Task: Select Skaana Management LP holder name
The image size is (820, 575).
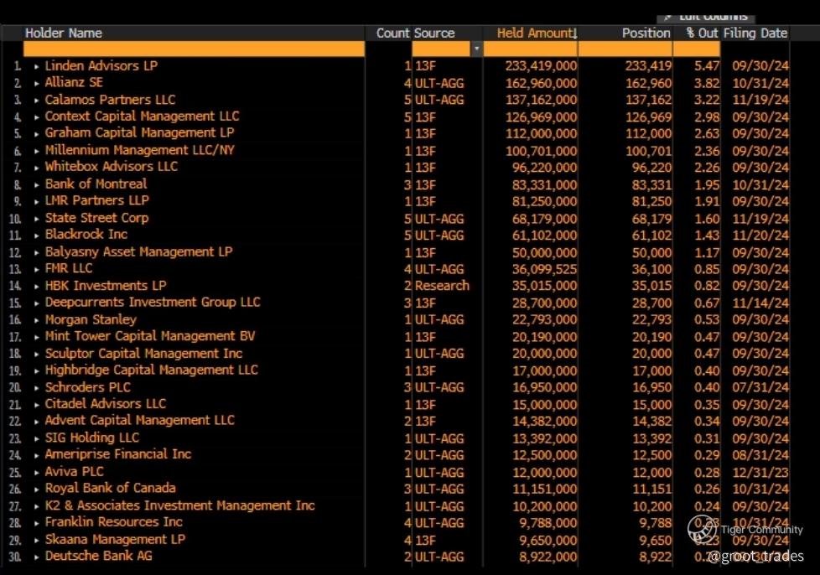Action: (115, 540)
